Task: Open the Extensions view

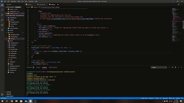Action: point(2,25)
